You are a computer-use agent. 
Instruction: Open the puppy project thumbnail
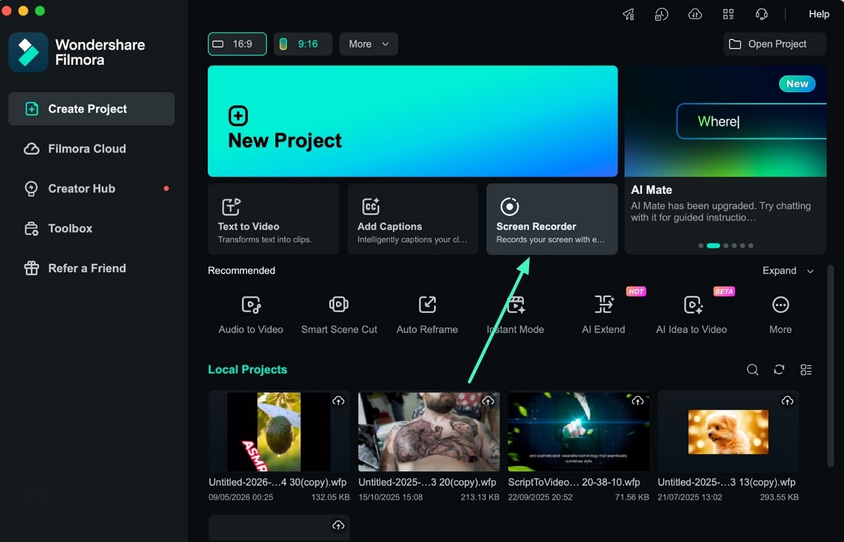(x=728, y=431)
